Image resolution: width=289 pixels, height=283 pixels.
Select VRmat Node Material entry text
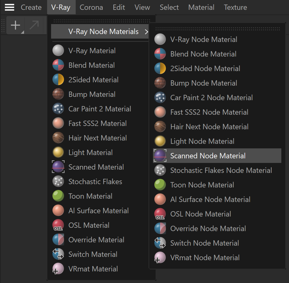[x=205, y=258]
